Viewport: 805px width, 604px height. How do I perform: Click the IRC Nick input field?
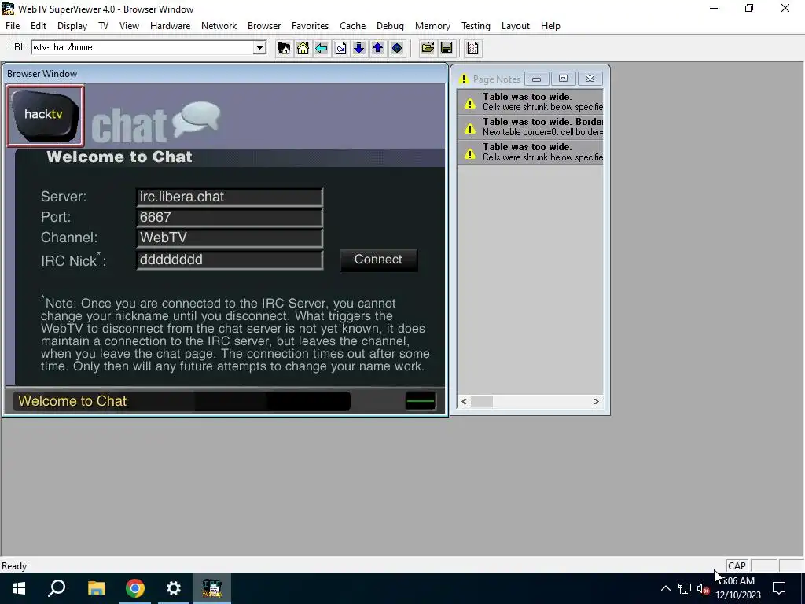point(230,260)
